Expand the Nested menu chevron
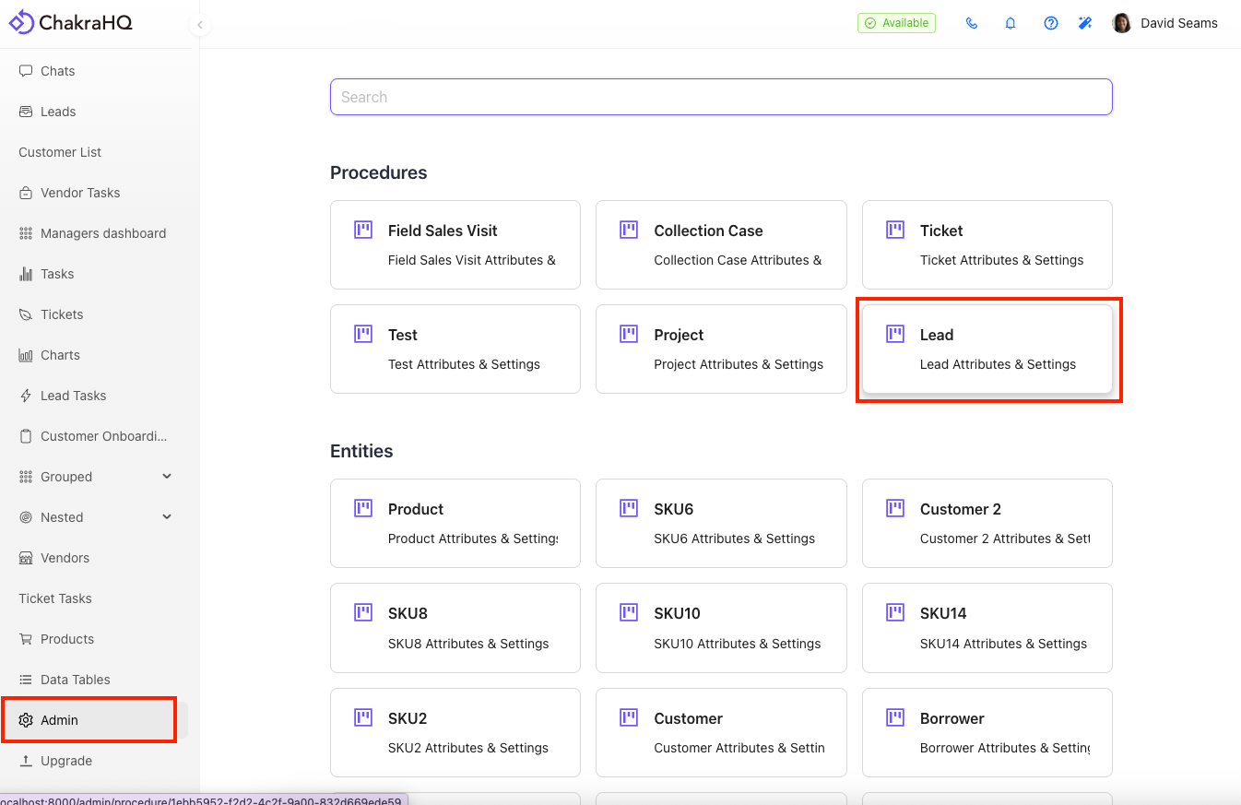Image resolution: width=1241 pixels, height=805 pixels. coord(167,517)
